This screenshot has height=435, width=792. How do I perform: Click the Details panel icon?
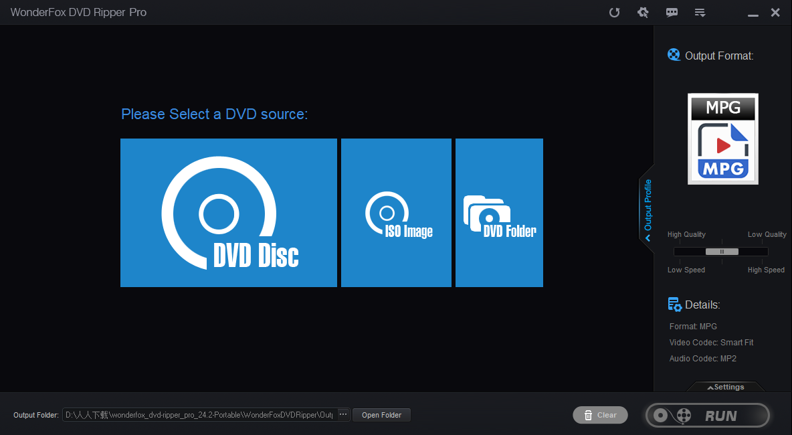674,304
